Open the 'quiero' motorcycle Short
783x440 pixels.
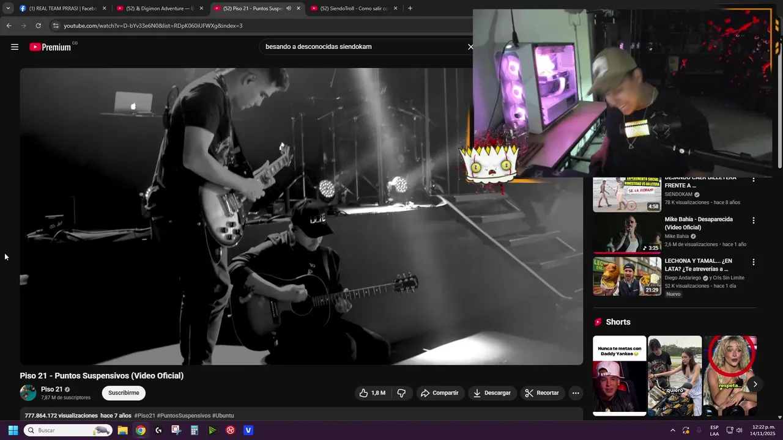[675, 376]
